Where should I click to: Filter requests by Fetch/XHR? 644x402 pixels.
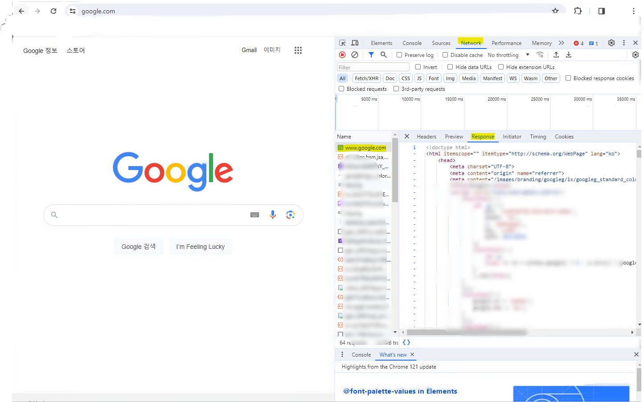[x=366, y=78]
